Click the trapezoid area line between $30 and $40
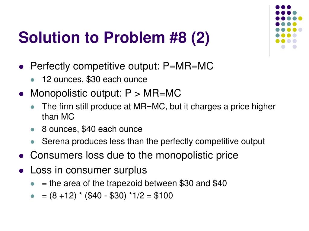The height and width of the screenshot is (231, 309). coord(134,183)
